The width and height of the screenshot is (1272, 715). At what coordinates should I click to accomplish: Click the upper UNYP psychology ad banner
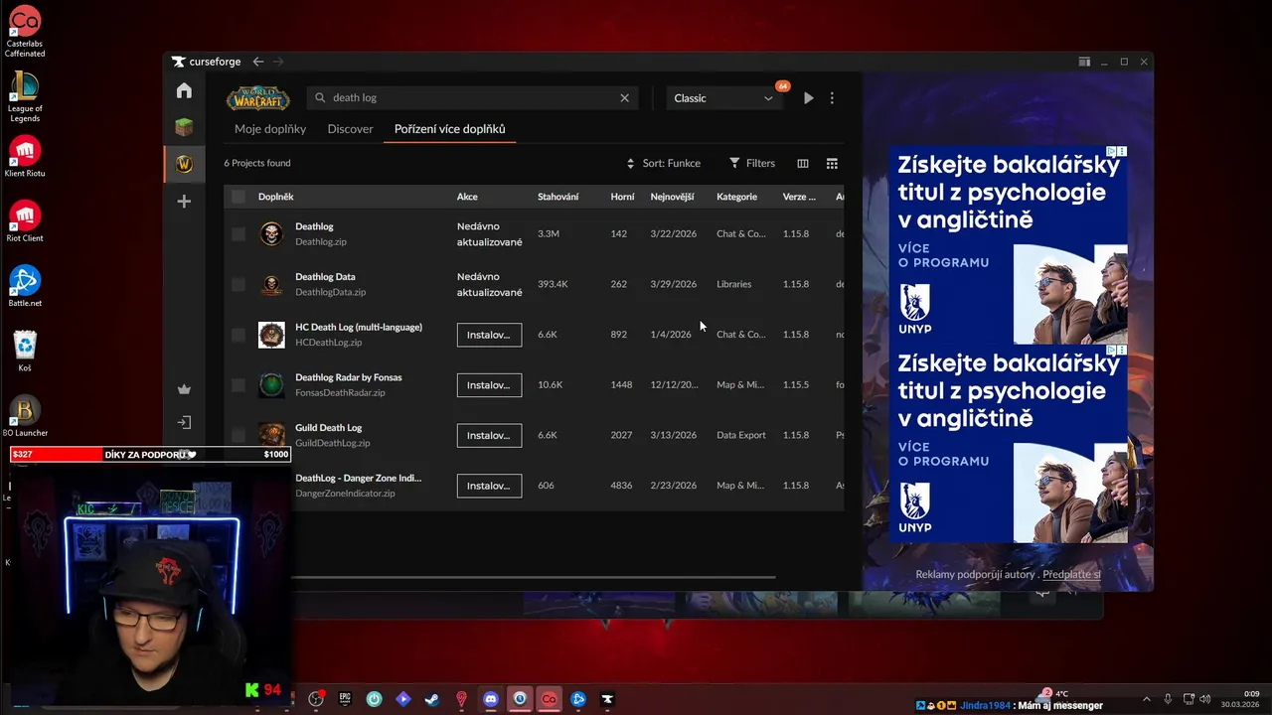[x=1009, y=245]
